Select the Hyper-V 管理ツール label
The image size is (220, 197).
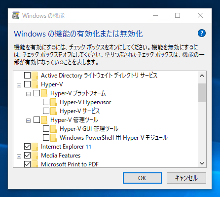74,120
